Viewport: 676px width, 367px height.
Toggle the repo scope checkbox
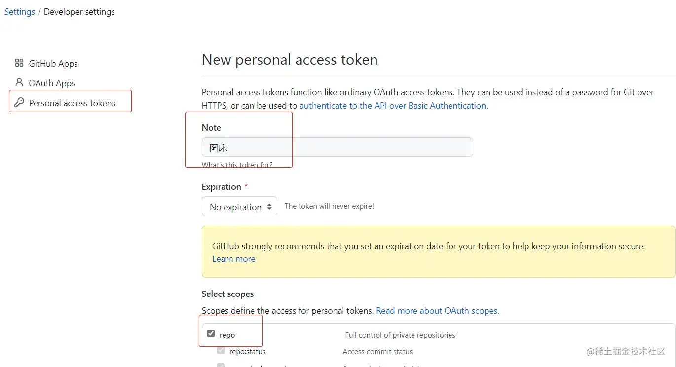tap(211, 334)
